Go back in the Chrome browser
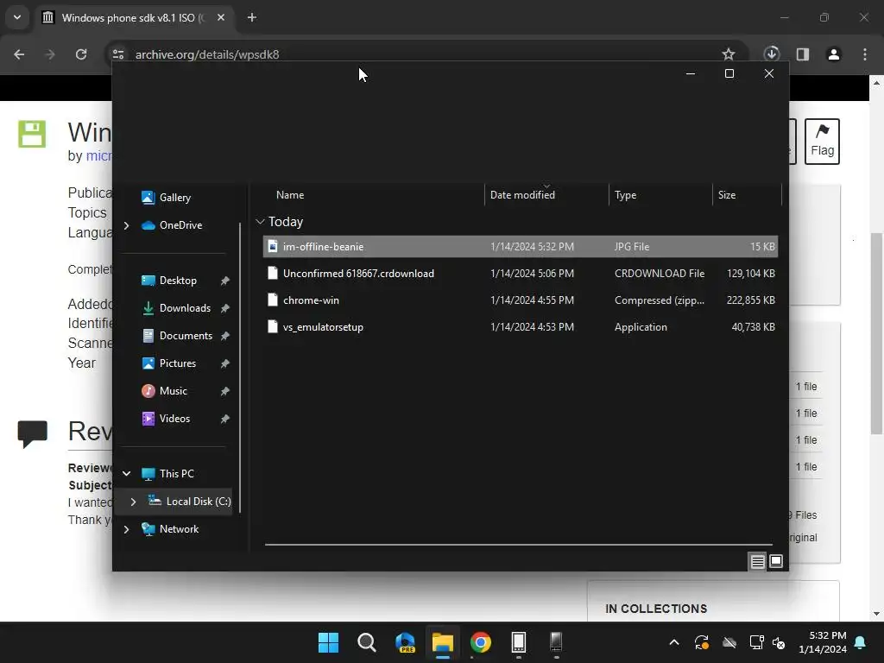This screenshot has width=884, height=663. pyautogui.click(x=19, y=54)
